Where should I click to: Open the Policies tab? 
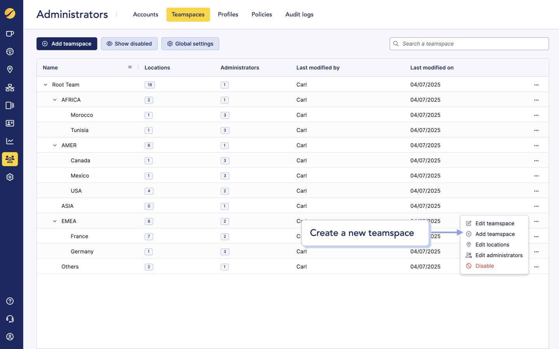coord(262,15)
